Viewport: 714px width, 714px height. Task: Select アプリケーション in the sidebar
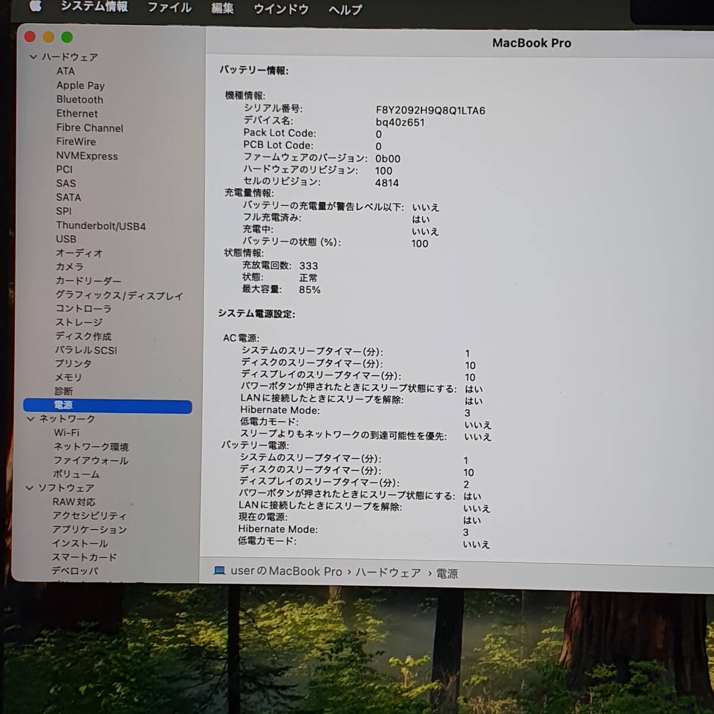(x=89, y=529)
